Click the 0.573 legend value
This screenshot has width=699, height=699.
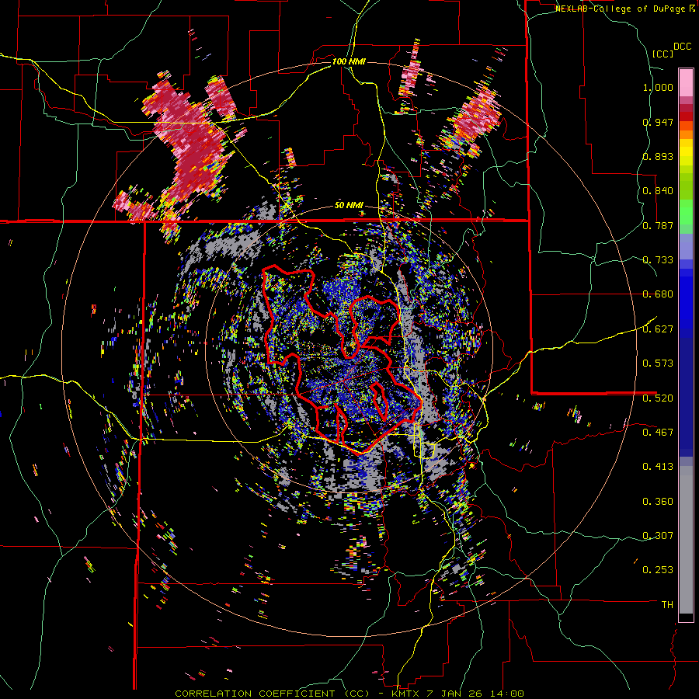tap(658, 363)
